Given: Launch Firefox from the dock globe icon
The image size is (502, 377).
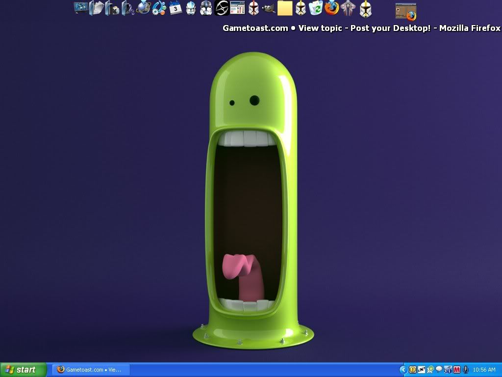Looking at the screenshot, I should click(332, 8).
